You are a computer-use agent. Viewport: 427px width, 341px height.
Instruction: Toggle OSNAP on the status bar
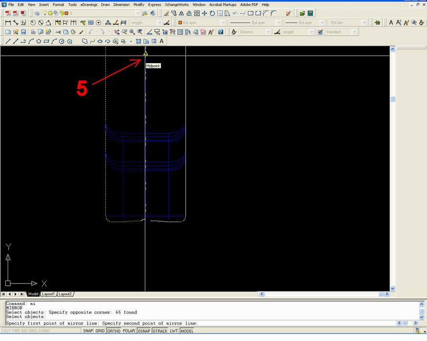pos(143,331)
